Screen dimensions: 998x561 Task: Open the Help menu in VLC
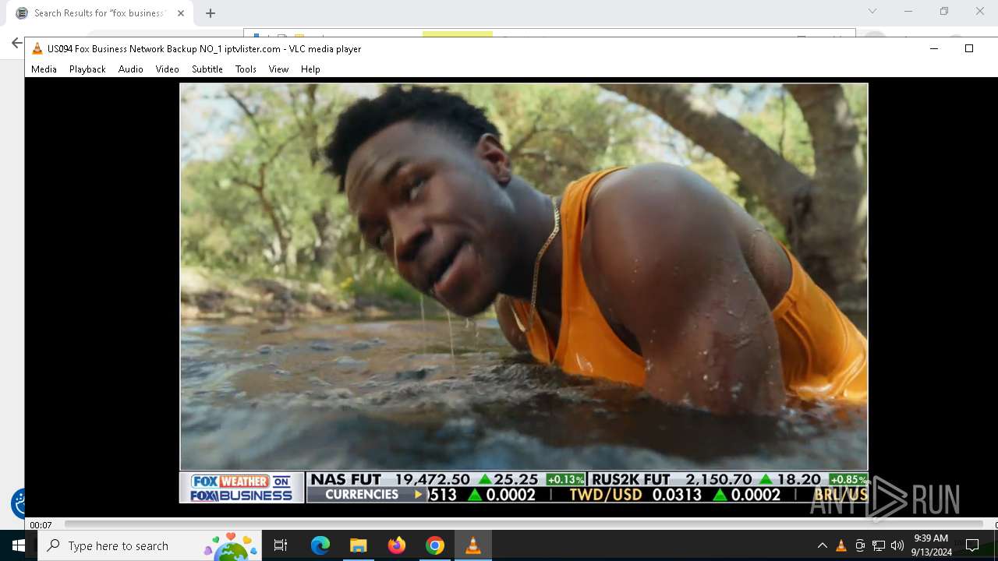tap(310, 69)
